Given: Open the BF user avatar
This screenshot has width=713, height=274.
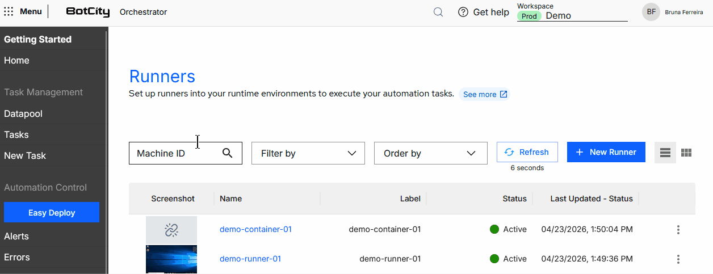Looking at the screenshot, I should [x=651, y=12].
